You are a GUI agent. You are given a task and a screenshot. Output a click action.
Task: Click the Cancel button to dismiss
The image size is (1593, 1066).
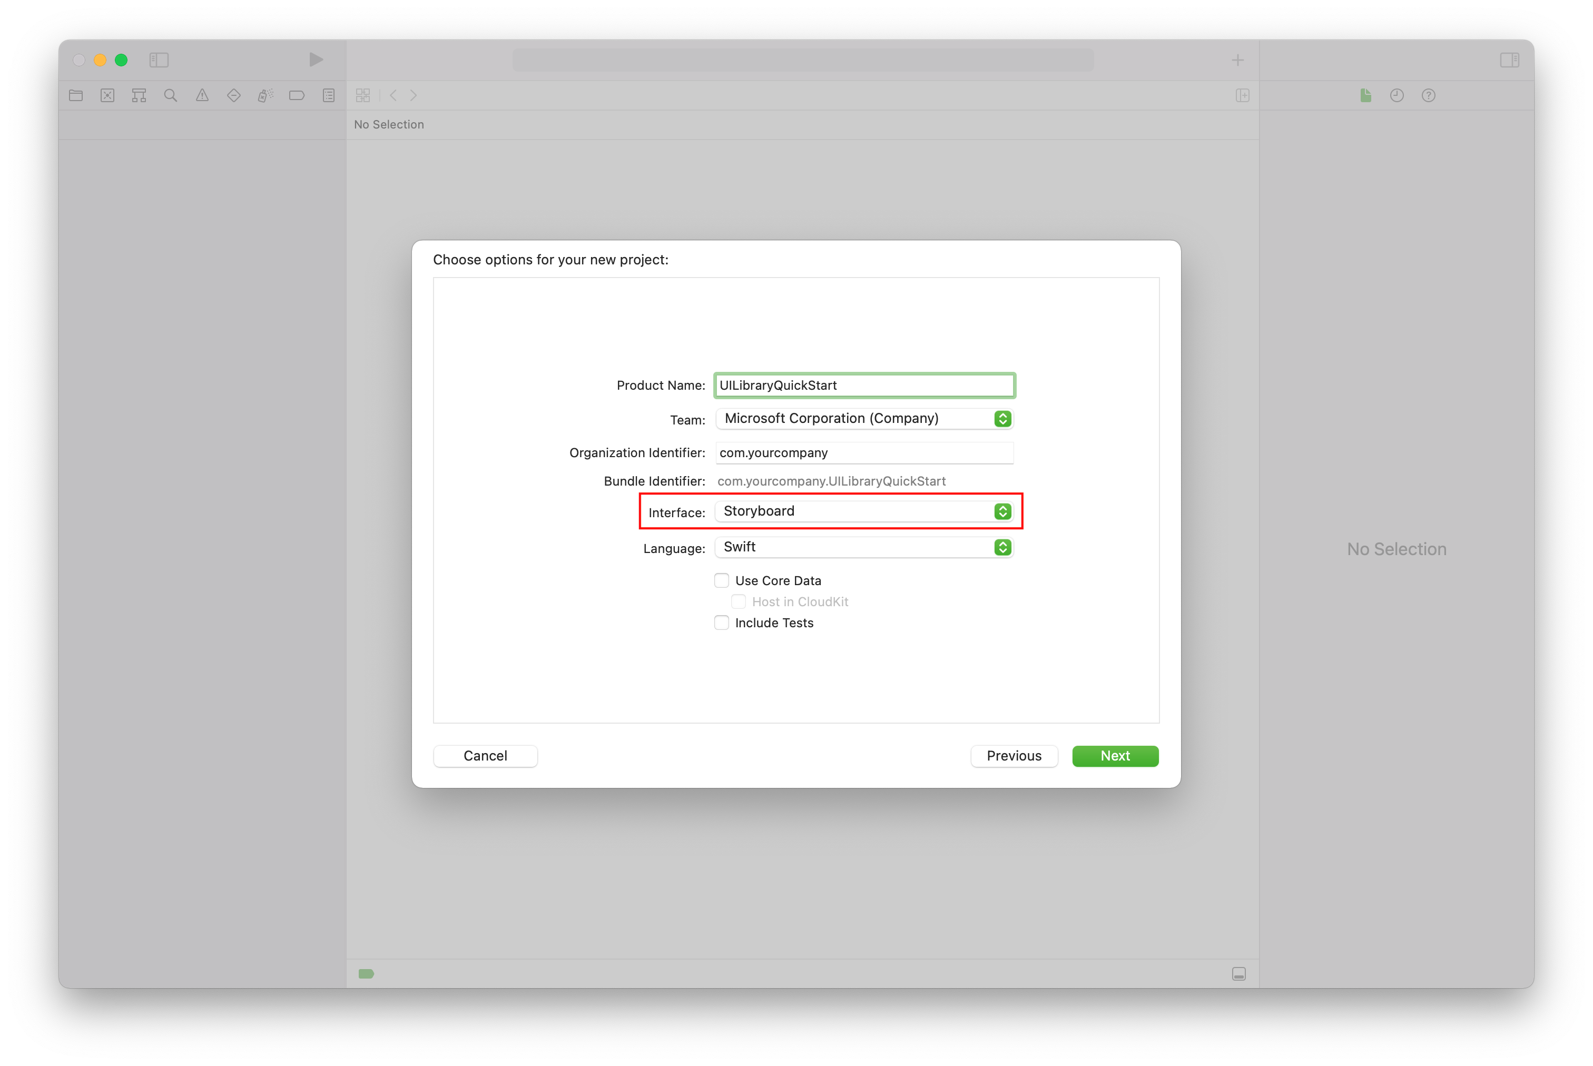tap(485, 755)
